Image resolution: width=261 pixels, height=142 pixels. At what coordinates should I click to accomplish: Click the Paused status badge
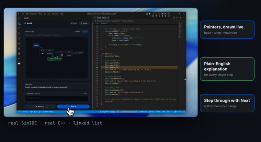[x=74, y=23]
